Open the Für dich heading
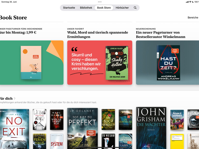Image resolution: width=199 pixels, height=149 pixels. pos(6,98)
